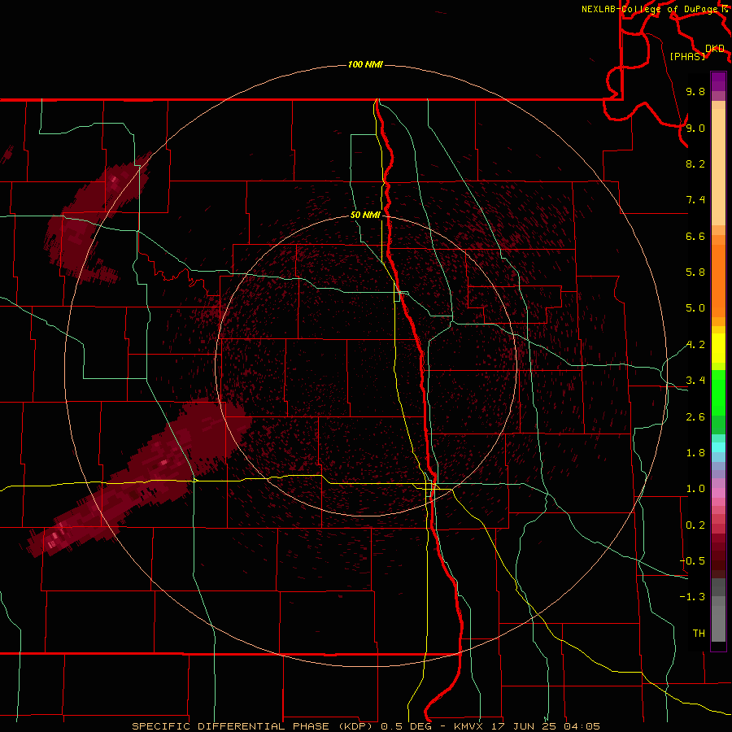Screen dimensions: 732x732
Task: Click the 5.0 scale value
Action: point(695,308)
